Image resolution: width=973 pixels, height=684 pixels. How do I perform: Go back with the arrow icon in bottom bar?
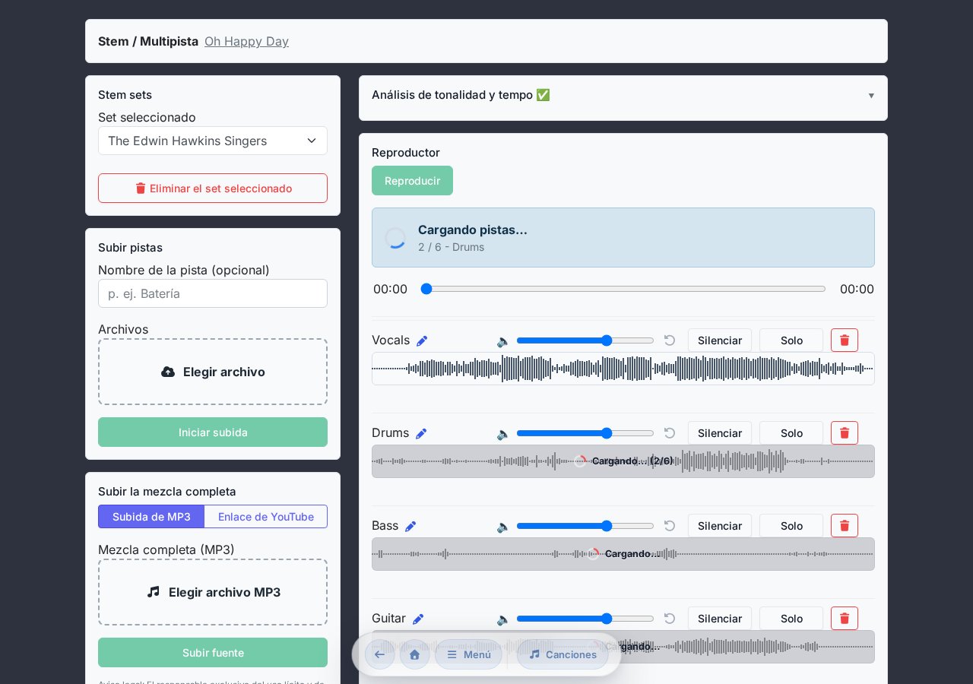click(380, 654)
